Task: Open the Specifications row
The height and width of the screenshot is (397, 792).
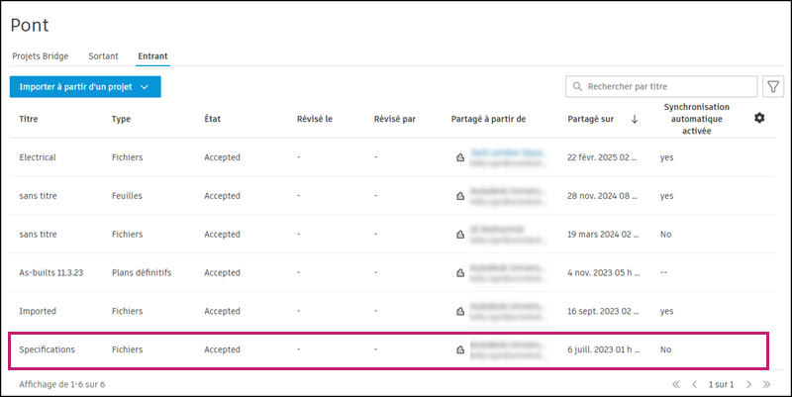Action: [47, 349]
